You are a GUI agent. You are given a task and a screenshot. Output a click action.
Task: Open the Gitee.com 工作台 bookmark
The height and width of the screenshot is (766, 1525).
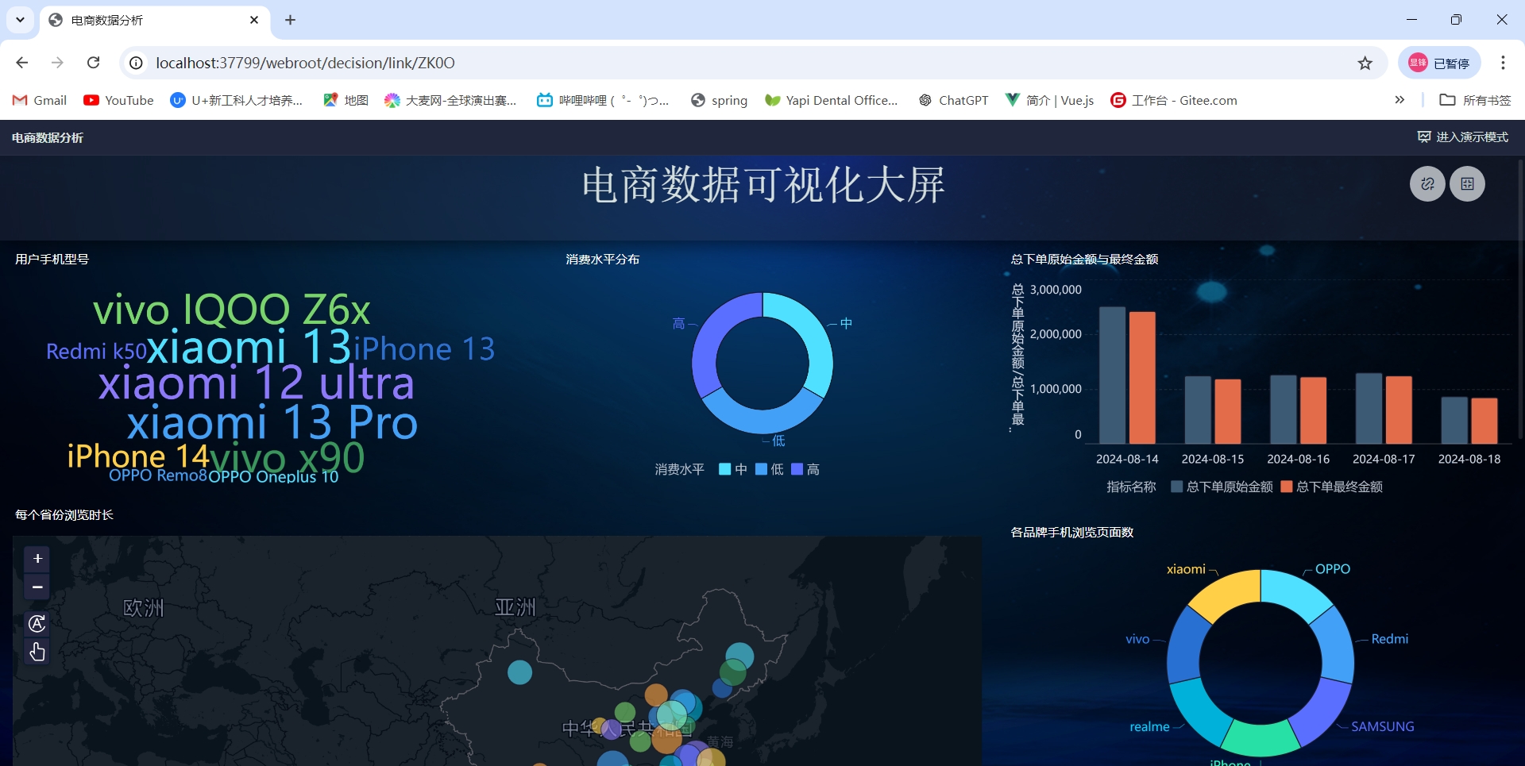1174,100
